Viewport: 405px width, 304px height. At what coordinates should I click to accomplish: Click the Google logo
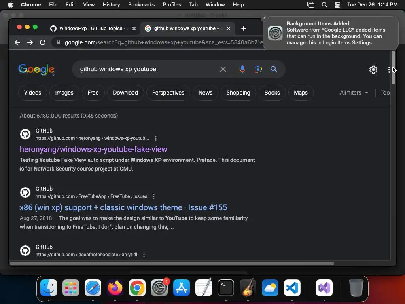(36, 70)
